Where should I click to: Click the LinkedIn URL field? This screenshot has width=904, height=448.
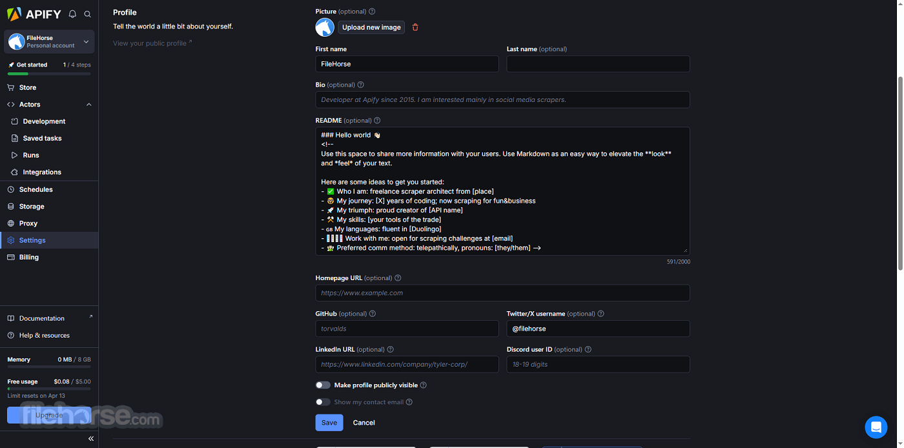tap(407, 364)
